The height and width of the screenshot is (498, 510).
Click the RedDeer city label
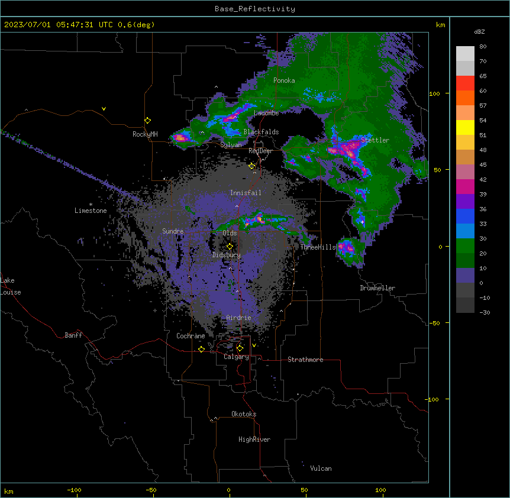click(x=260, y=151)
